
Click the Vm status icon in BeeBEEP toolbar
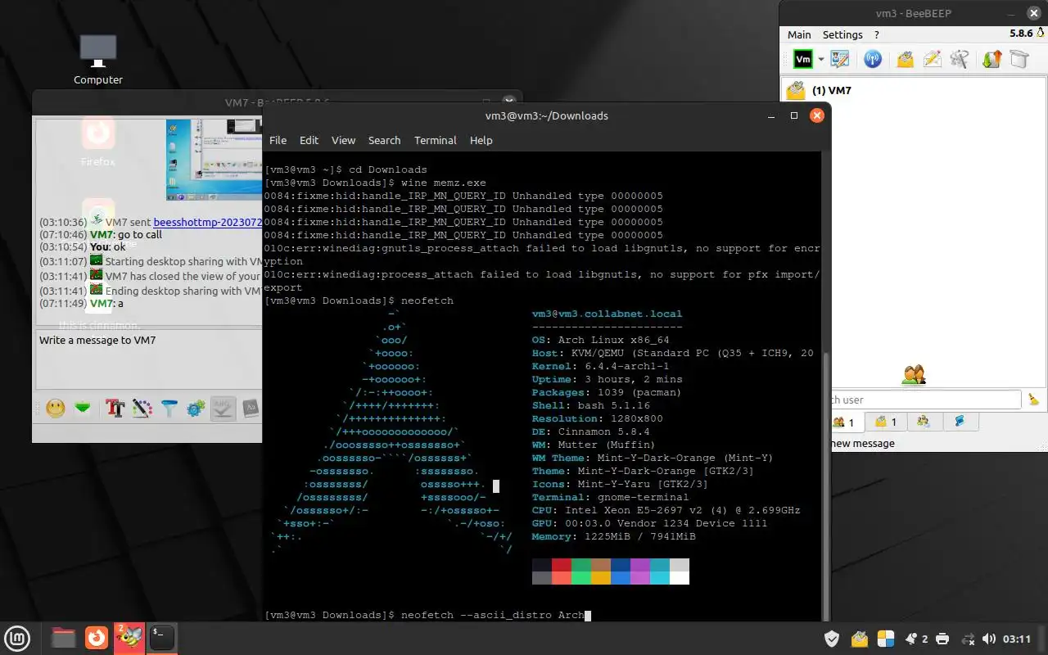(x=803, y=59)
